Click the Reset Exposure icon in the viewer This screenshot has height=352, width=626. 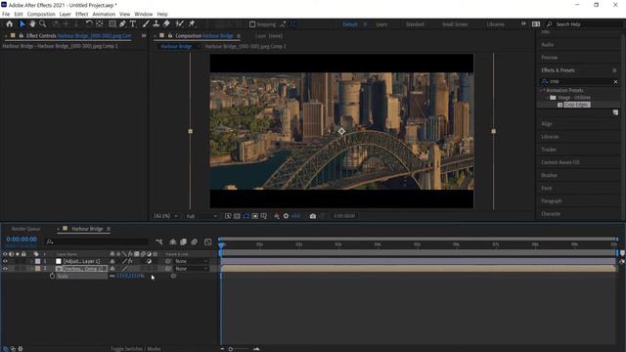(286, 216)
